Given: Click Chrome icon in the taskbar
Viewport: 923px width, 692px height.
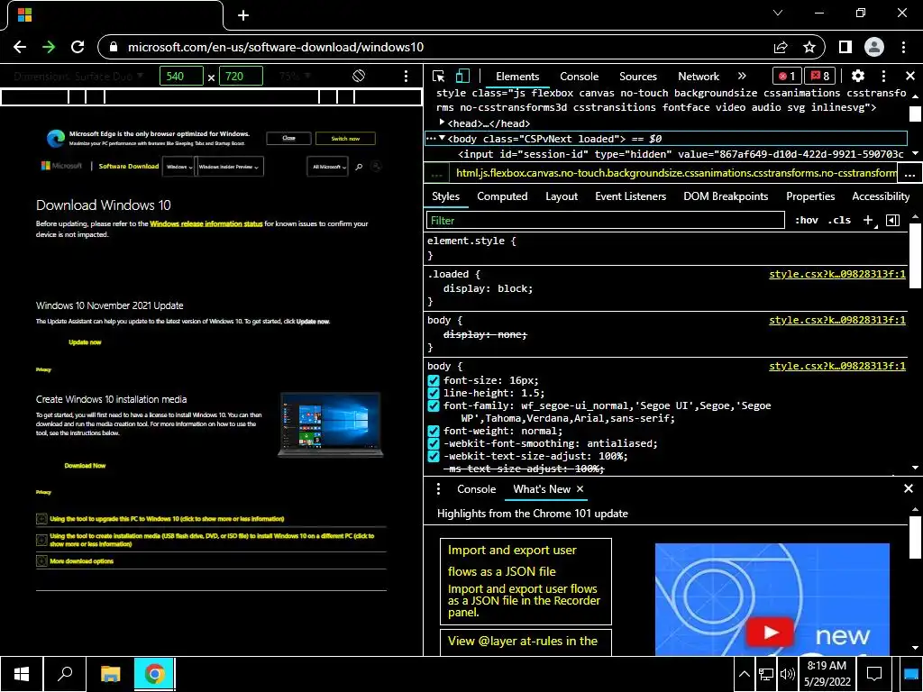Looking at the screenshot, I should [x=154, y=674].
